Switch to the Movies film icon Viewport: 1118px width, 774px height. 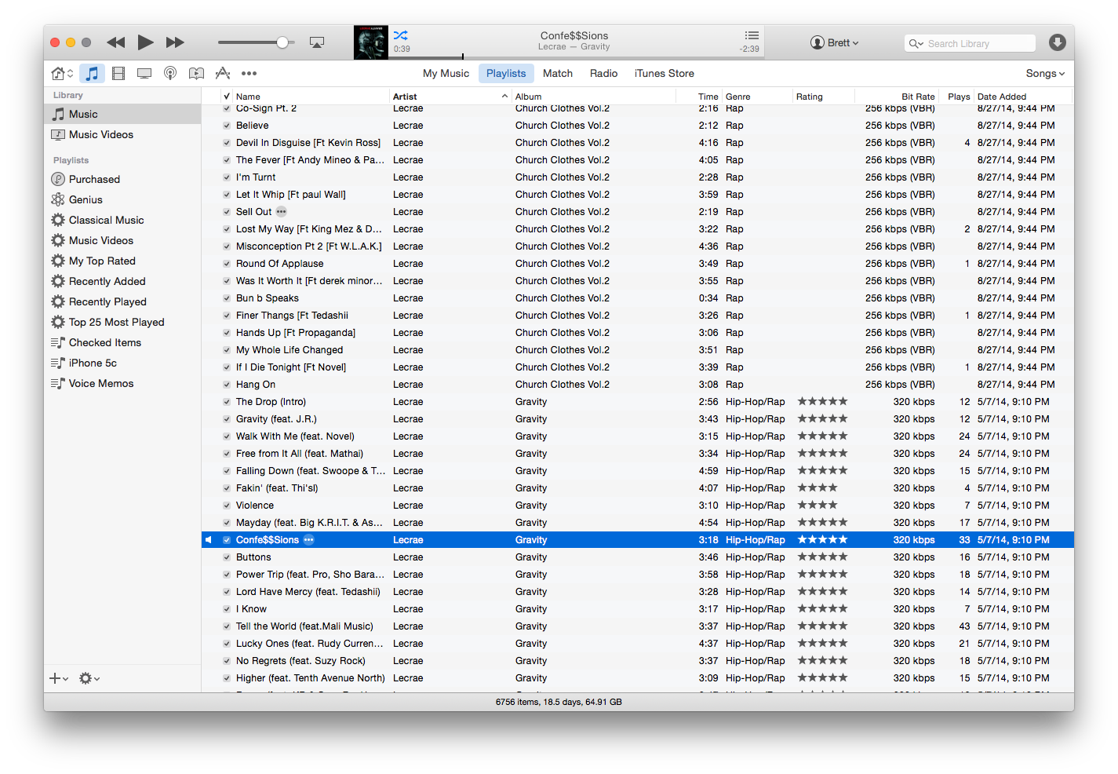(118, 73)
